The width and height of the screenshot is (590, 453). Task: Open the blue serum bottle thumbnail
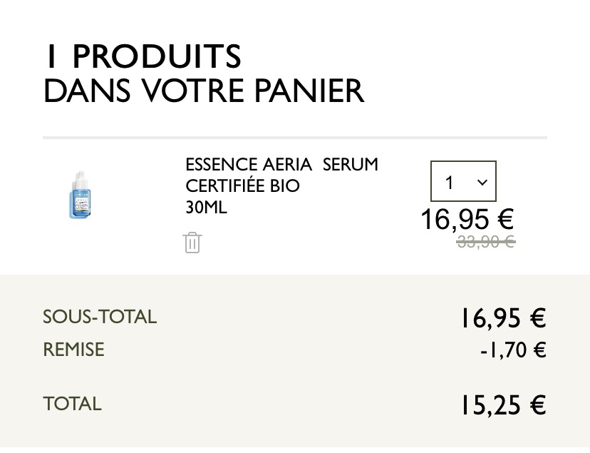click(80, 195)
